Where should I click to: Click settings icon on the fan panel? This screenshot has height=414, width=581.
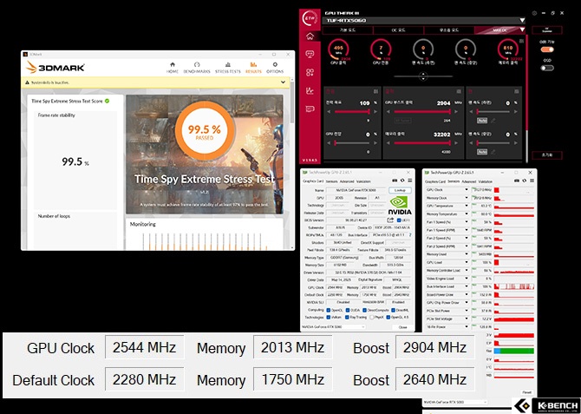pyautogui.click(x=517, y=91)
